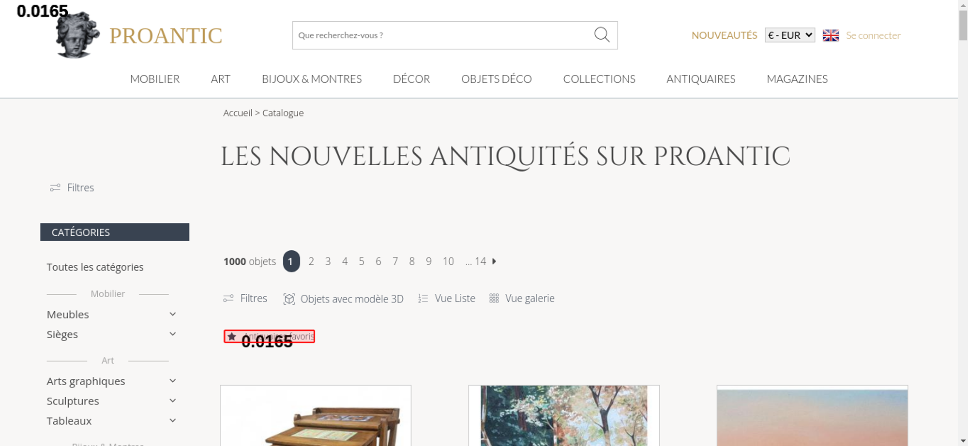Go to next page arrow in pagination
This screenshot has height=446, width=968.
coord(494,261)
